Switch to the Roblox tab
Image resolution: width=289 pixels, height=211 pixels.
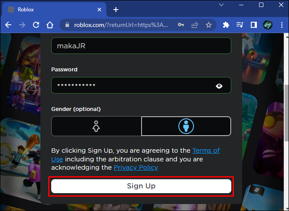(x=54, y=10)
